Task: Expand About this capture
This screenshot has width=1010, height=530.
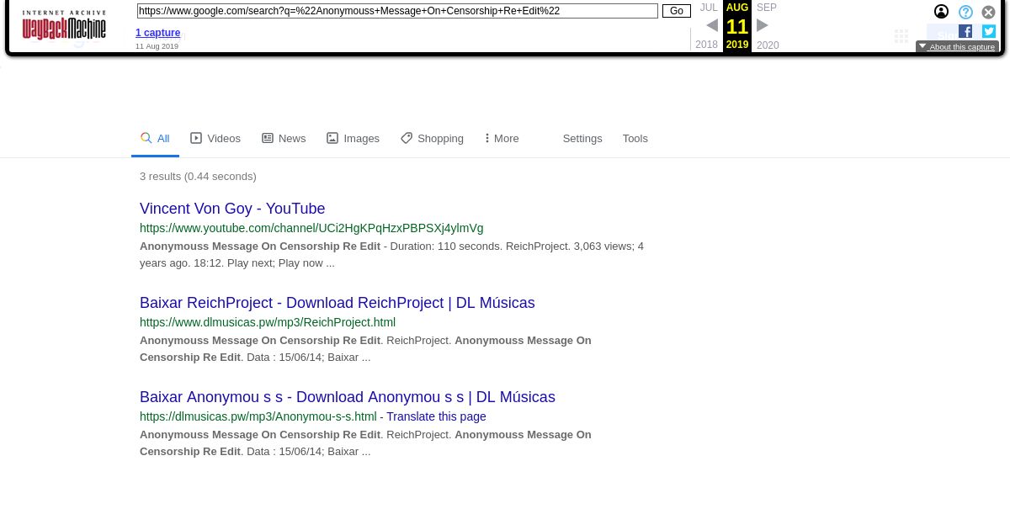Action: [957, 47]
